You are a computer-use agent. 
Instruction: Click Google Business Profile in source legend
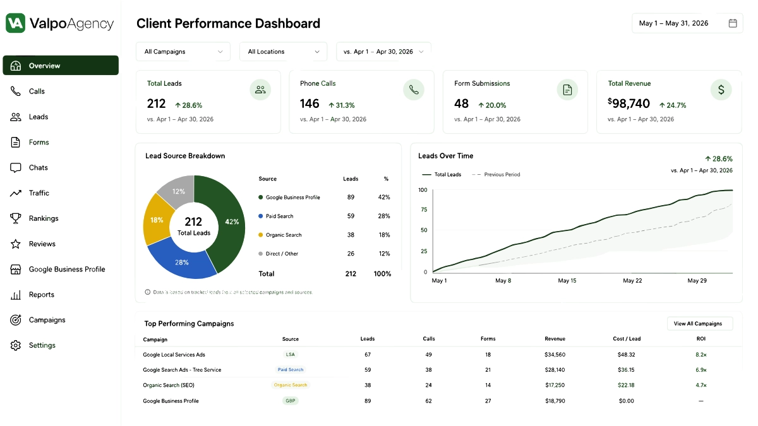(x=289, y=198)
